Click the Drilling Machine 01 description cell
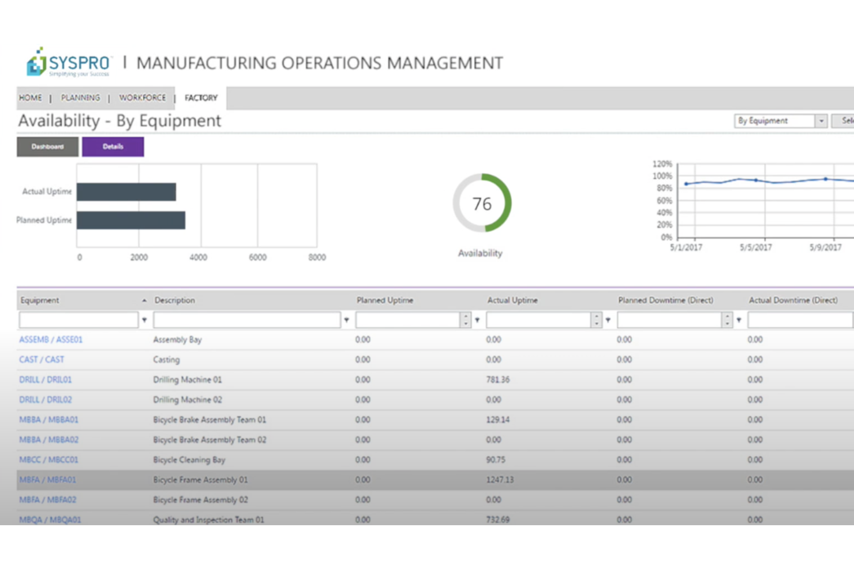This screenshot has height=569, width=854. coord(188,380)
